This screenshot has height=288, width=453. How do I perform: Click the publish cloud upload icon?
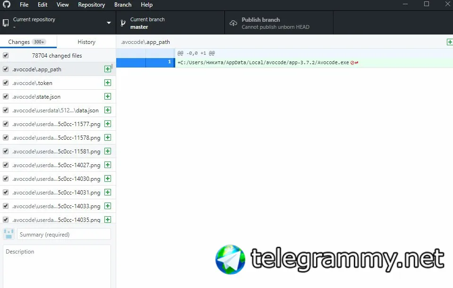pyautogui.click(x=233, y=23)
